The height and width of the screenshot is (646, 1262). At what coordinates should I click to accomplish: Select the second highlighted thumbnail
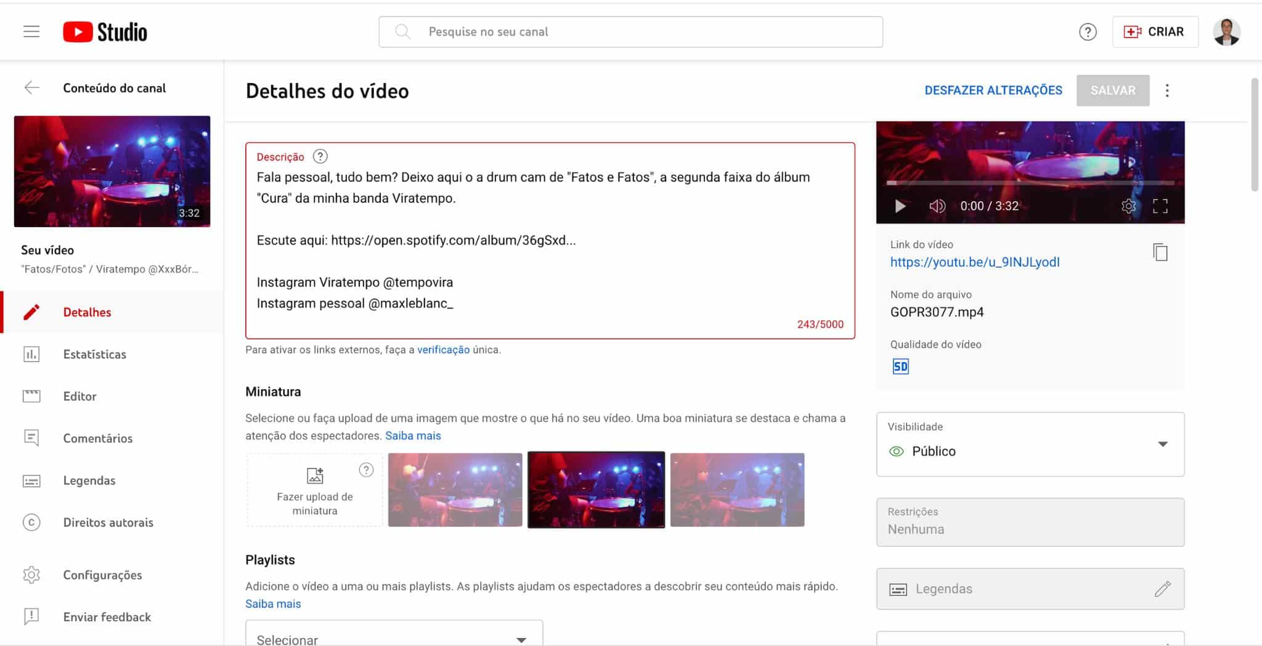(596, 490)
